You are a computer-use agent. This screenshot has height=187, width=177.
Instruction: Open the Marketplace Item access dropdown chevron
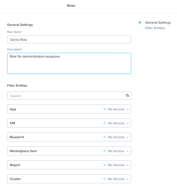128,151
